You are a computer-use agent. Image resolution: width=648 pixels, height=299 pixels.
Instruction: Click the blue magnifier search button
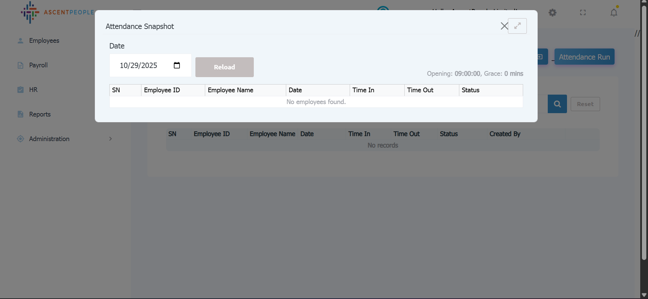[557, 104]
